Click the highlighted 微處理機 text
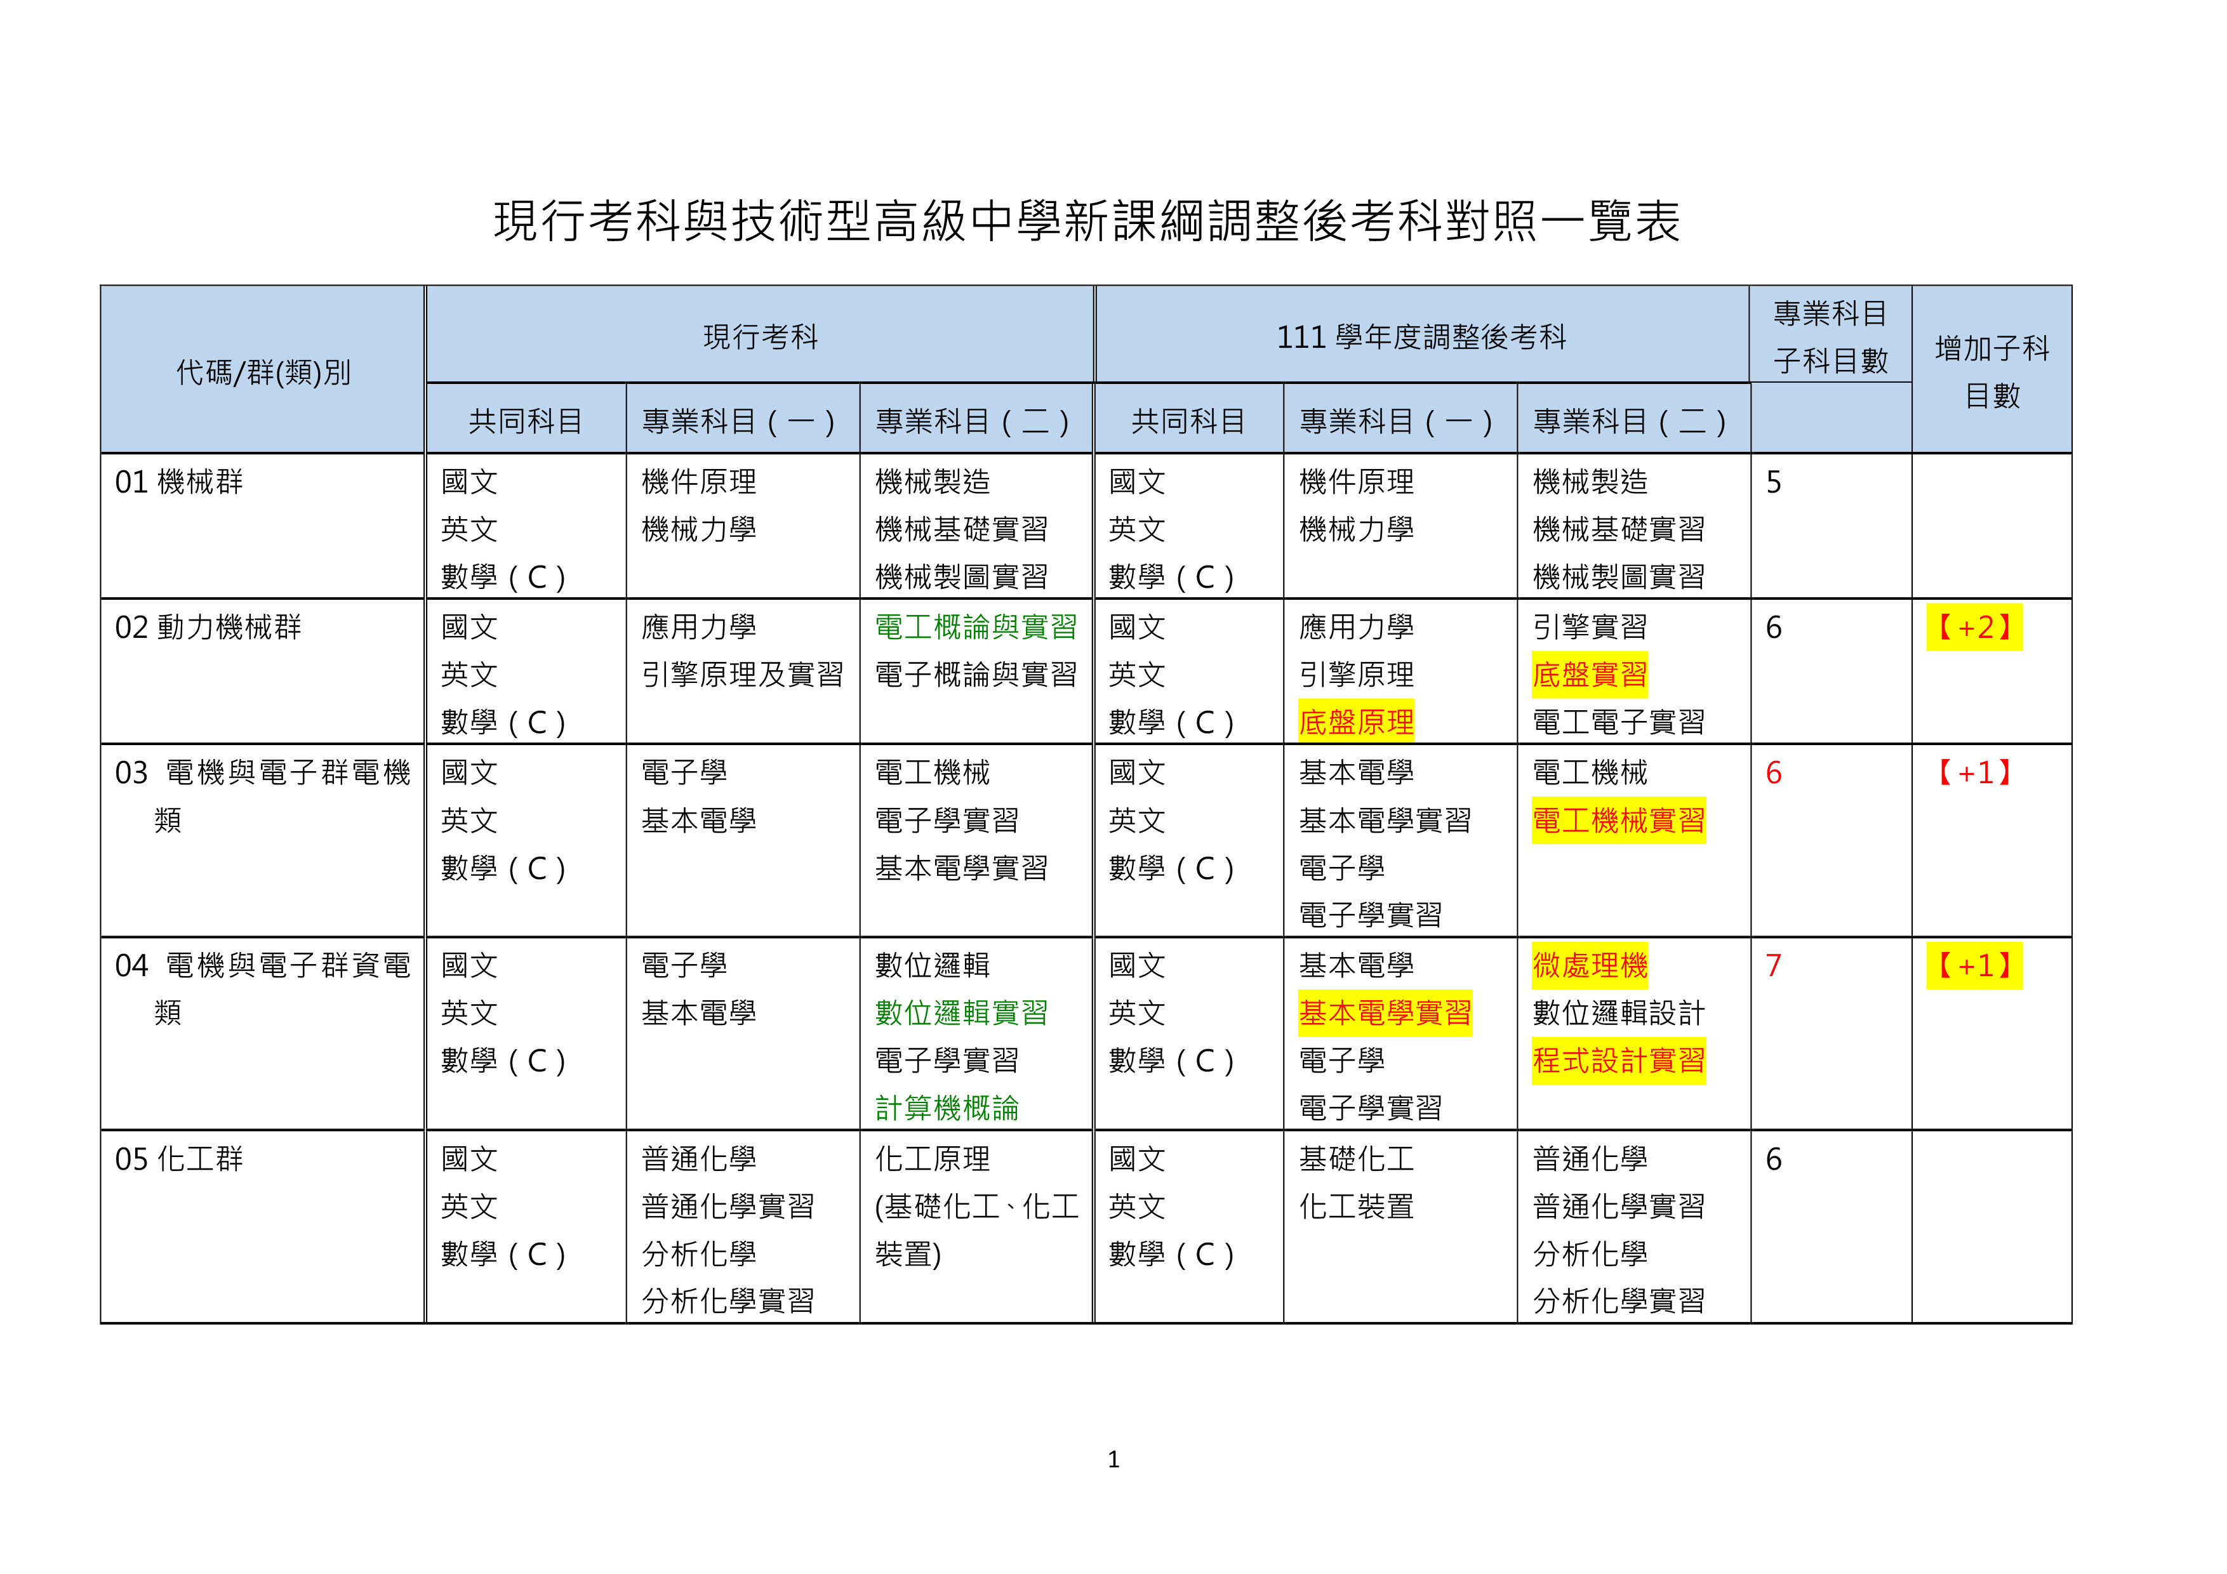The height and width of the screenshot is (1574, 2227). (1589, 966)
